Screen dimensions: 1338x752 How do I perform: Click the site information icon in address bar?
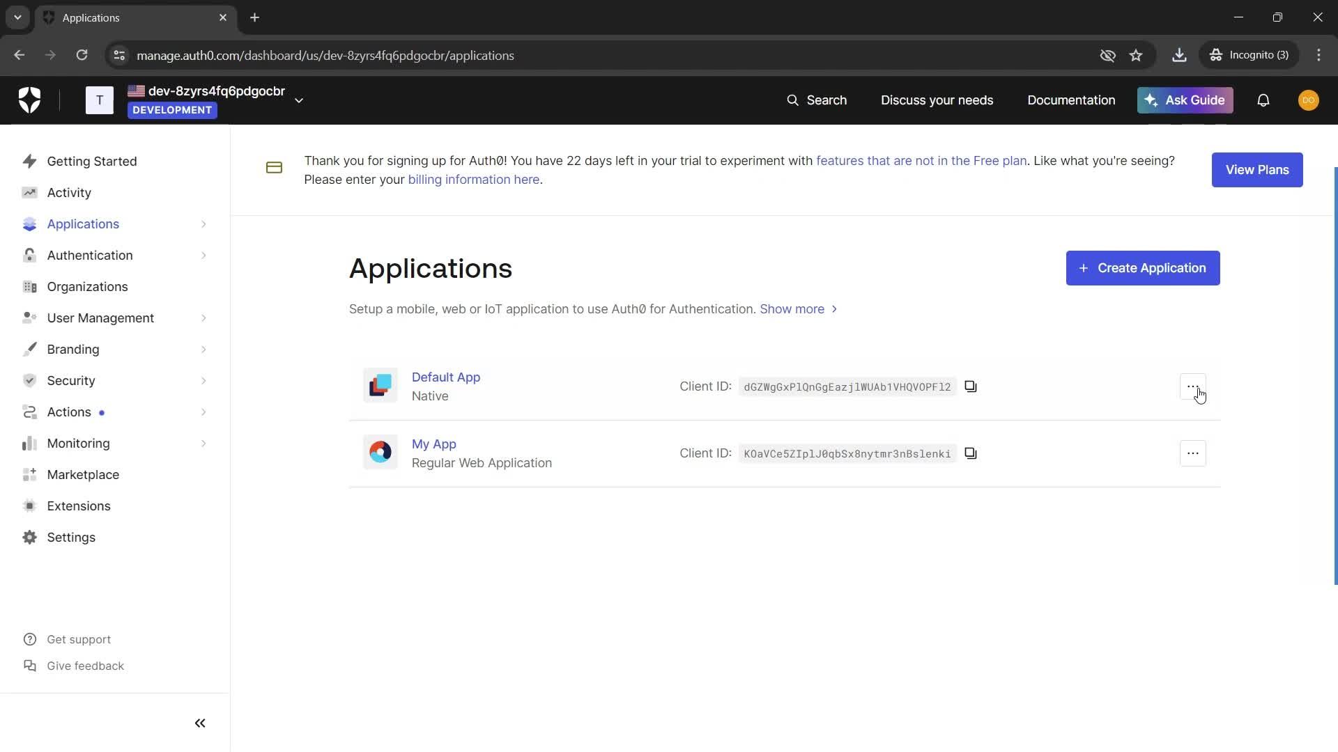[119, 55]
